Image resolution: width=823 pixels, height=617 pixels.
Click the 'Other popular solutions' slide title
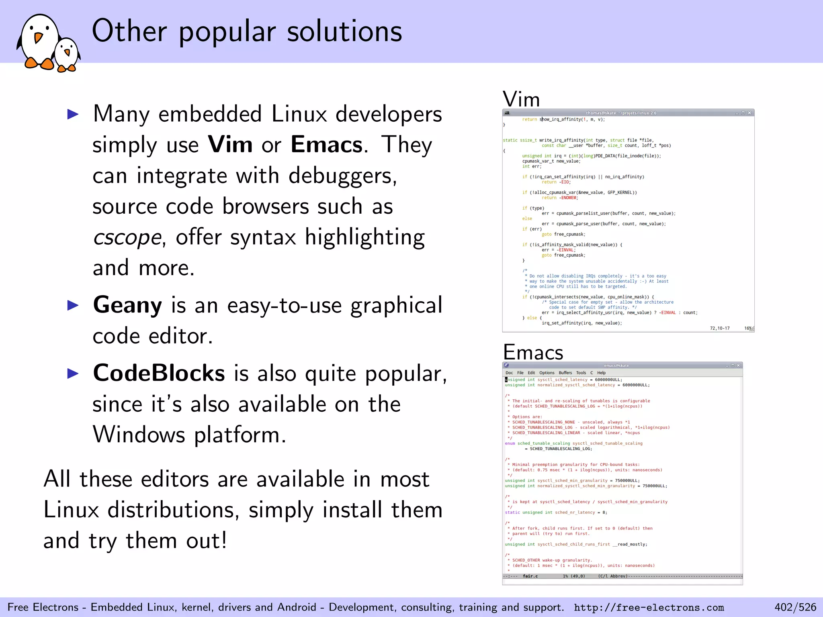[247, 31]
